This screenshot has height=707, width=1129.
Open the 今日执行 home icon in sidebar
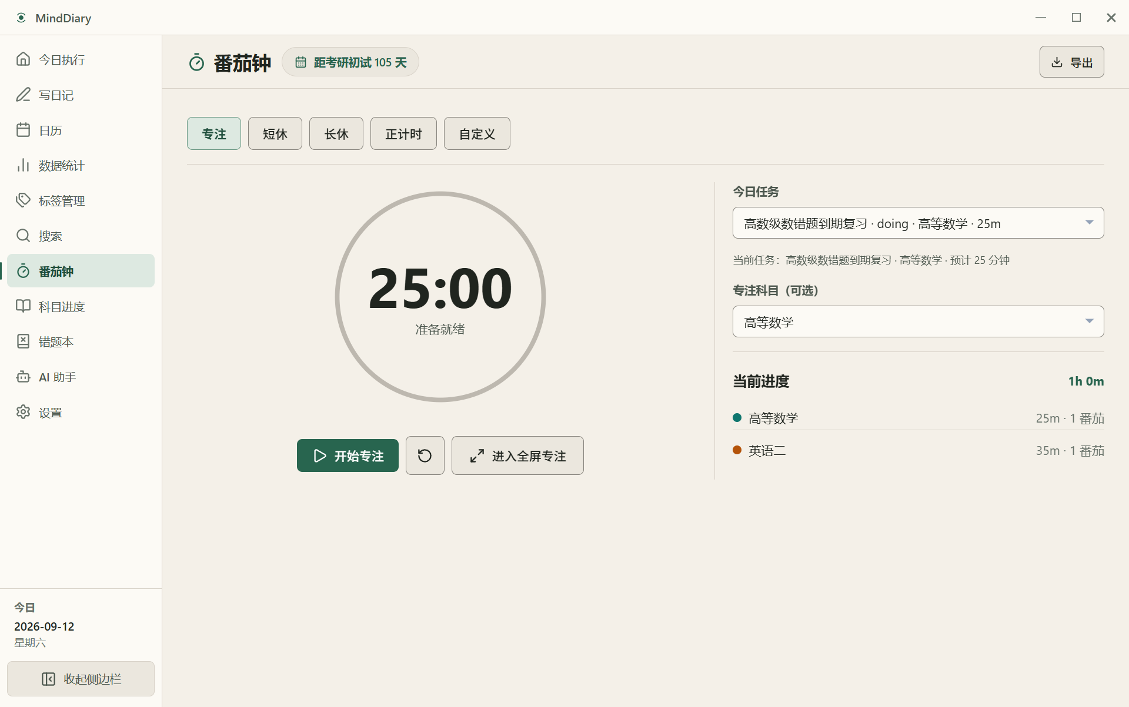point(23,59)
